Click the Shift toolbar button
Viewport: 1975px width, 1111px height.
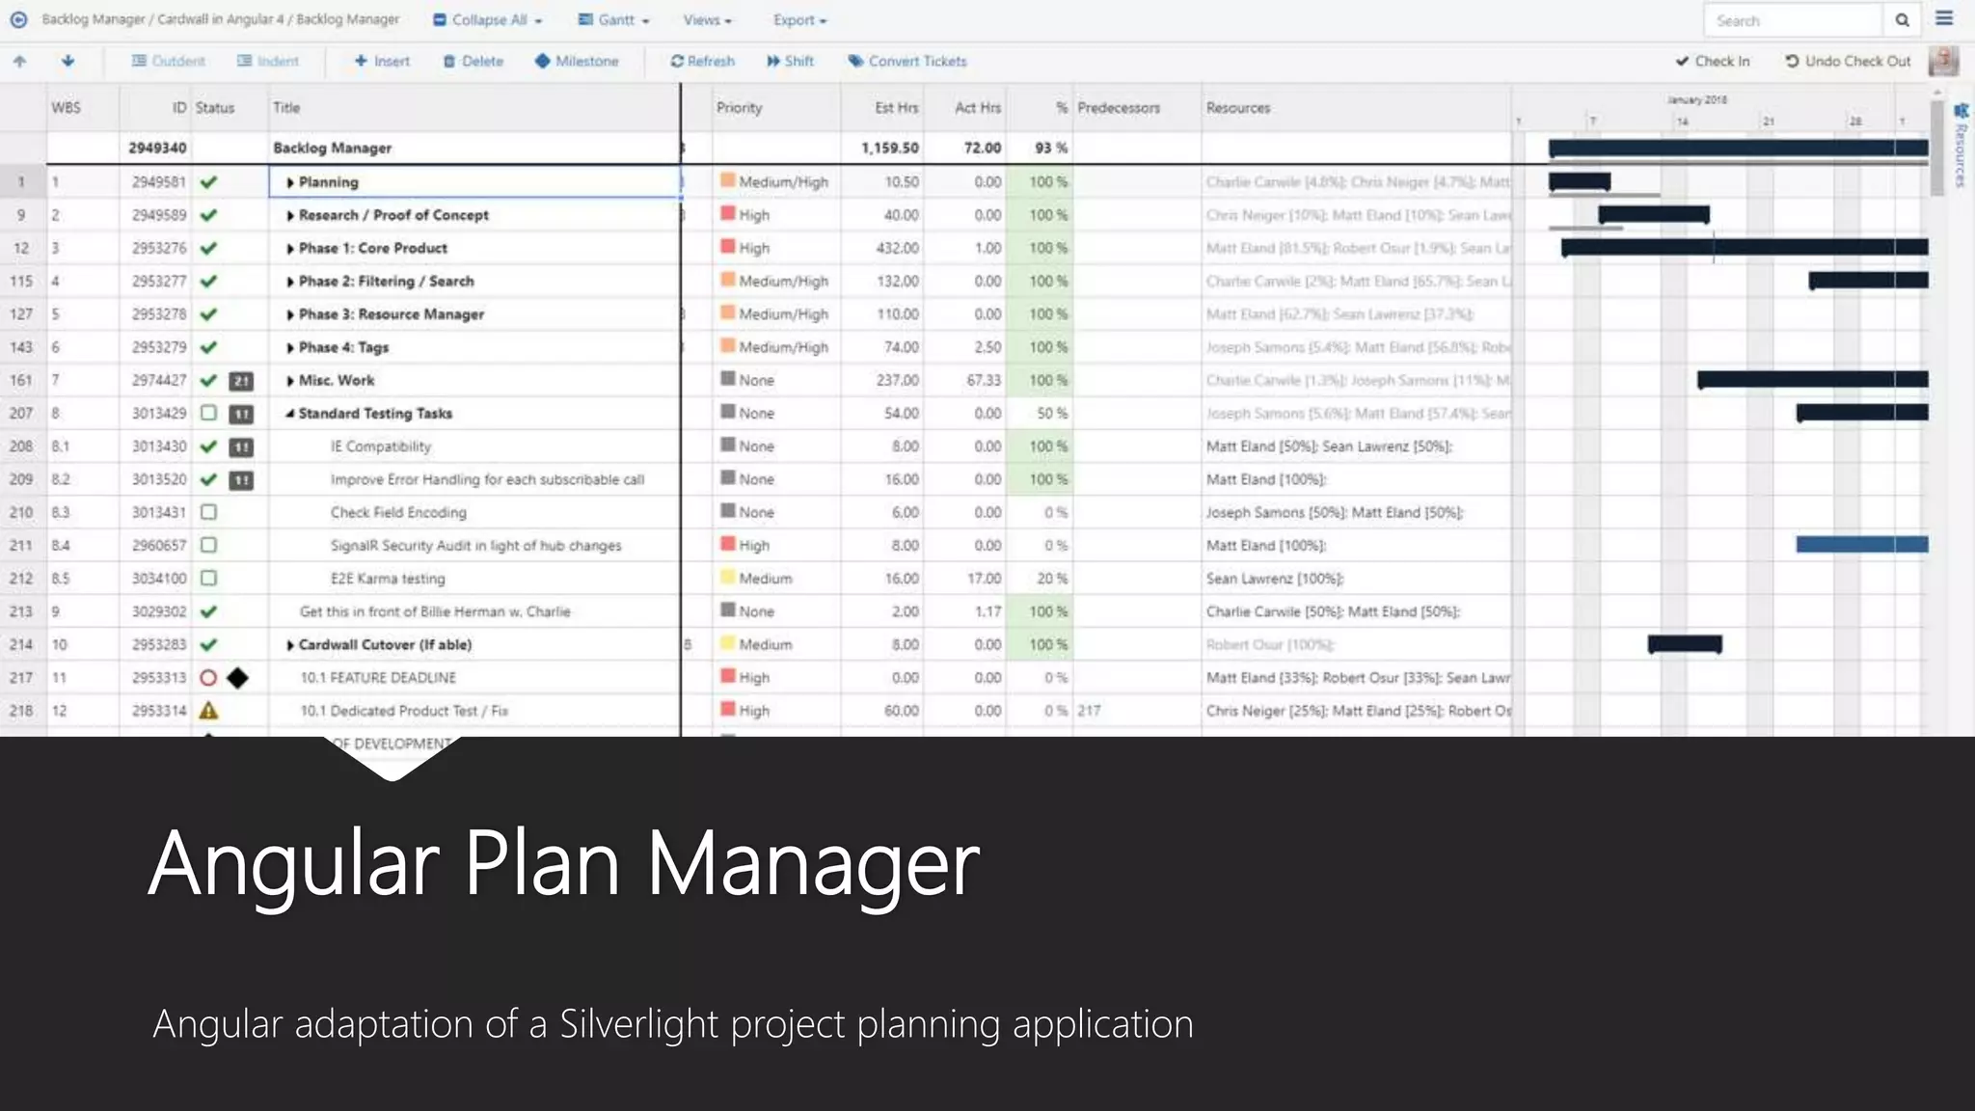(791, 61)
